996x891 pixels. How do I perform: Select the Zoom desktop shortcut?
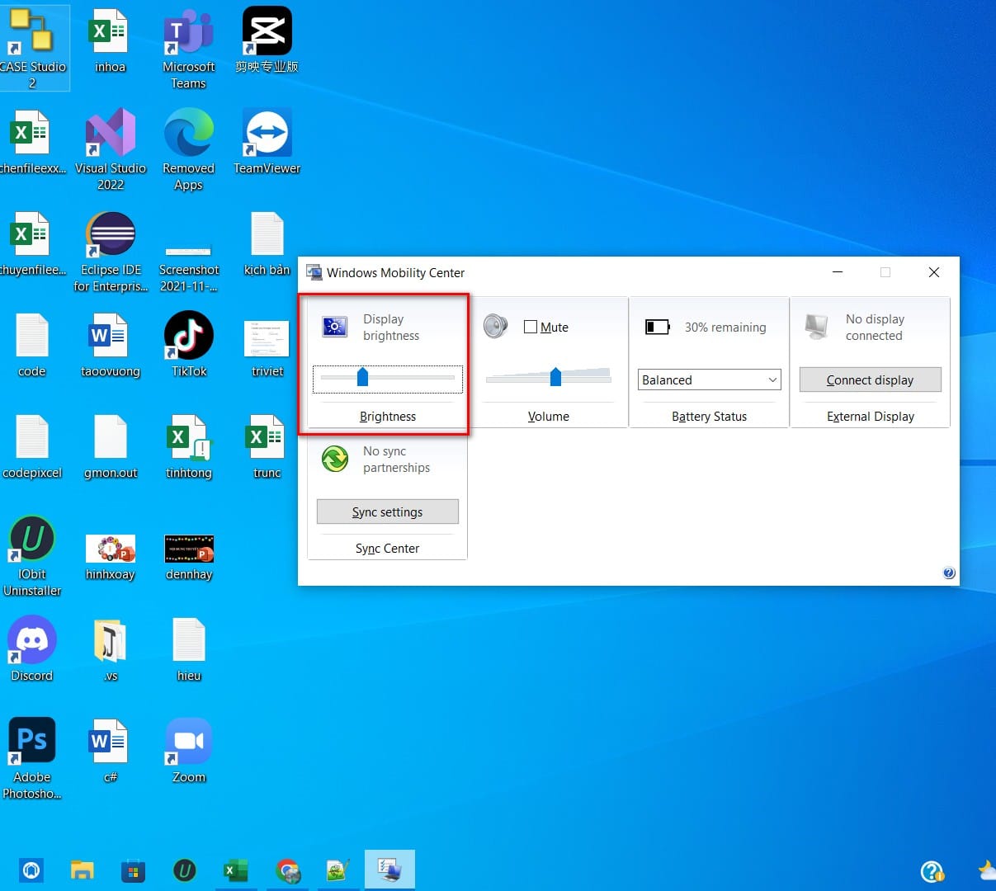tap(189, 751)
